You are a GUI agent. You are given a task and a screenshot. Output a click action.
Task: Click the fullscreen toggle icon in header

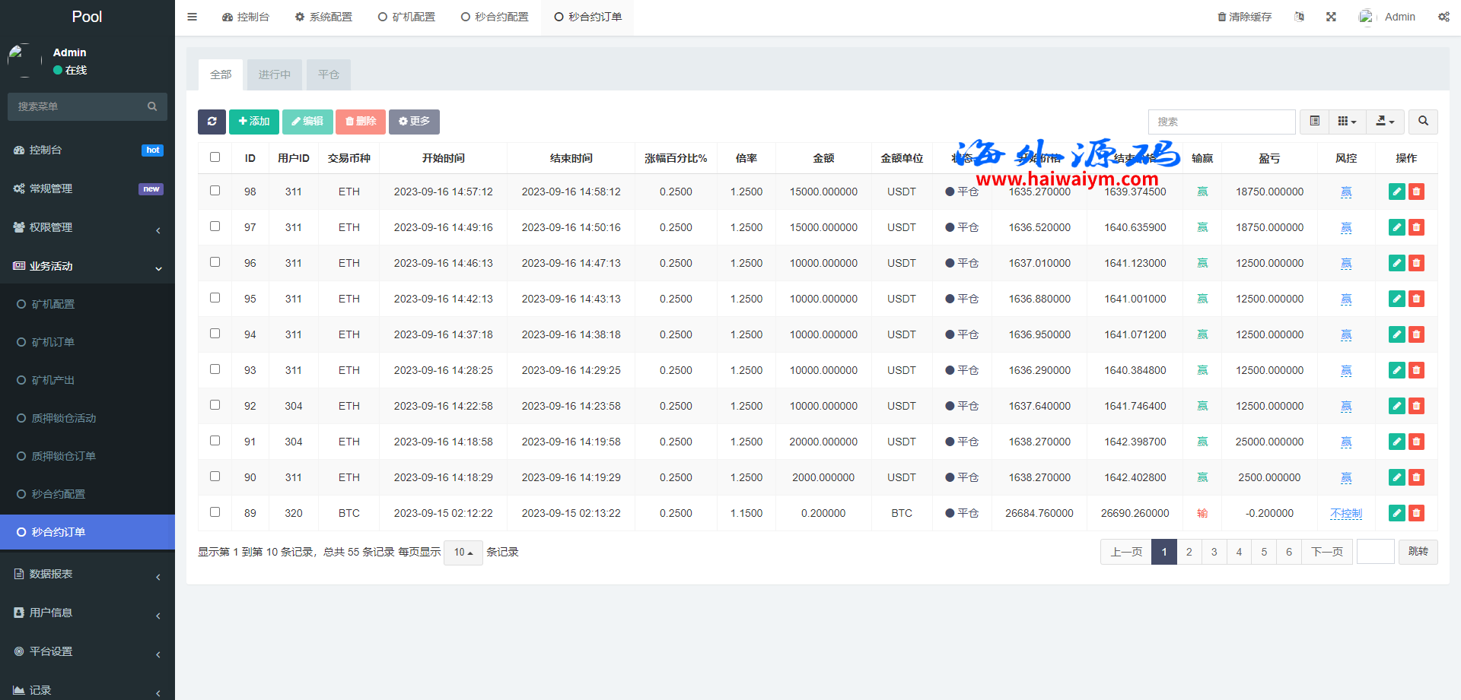pyautogui.click(x=1331, y=17)
